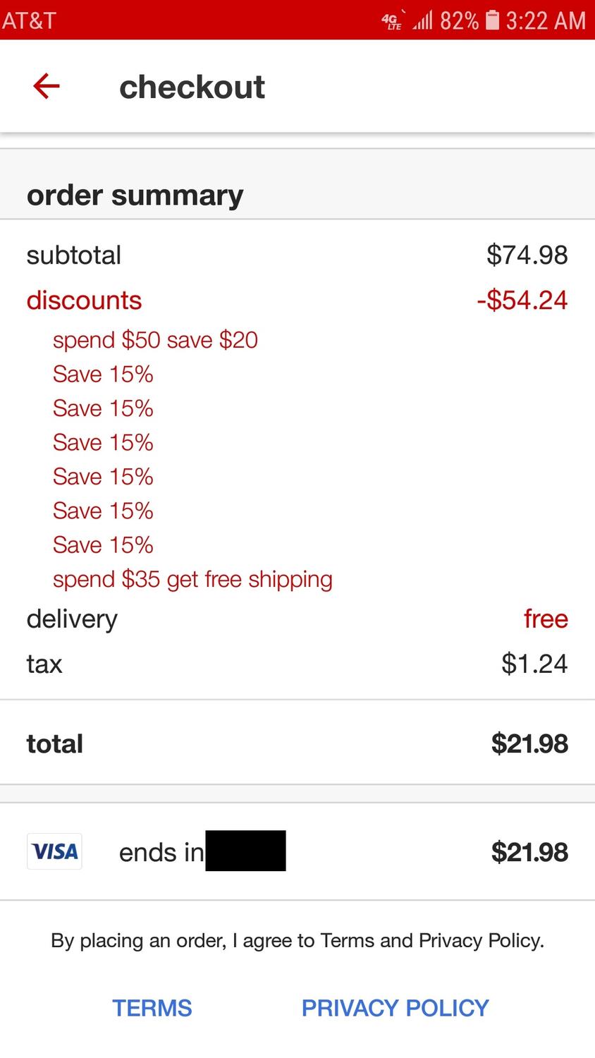Tap the $74.98 subtotal amount
The image size is (595, 1058).
pyautogui.click(x=527, y=255)
